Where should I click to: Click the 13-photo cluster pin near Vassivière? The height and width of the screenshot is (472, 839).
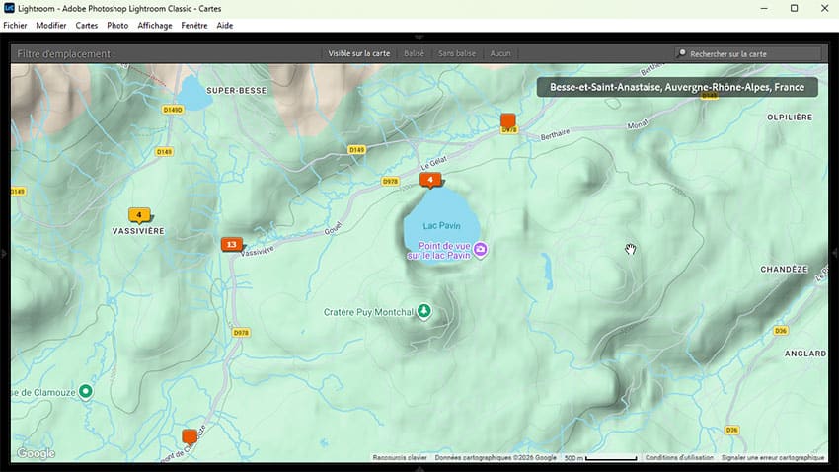[231, 244]
